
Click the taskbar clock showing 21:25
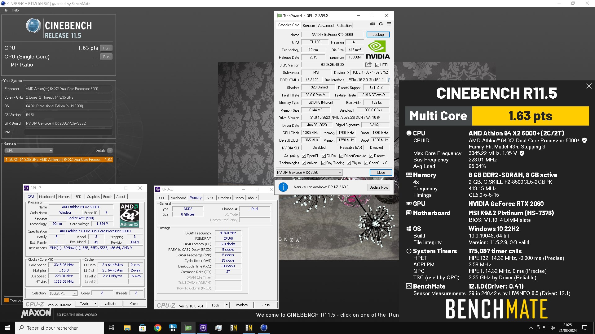pyautogui.click(x=567, y=328)
